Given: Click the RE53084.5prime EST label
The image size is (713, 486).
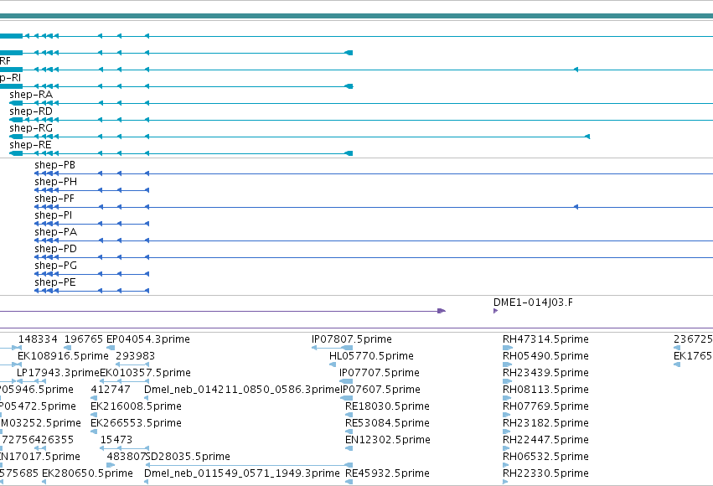Looking at the screenshot, I should tap(387, 423).
